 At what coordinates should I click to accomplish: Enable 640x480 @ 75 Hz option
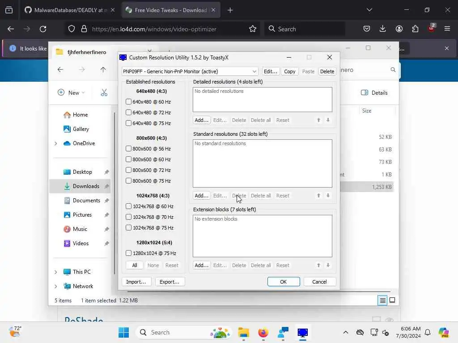128,123
